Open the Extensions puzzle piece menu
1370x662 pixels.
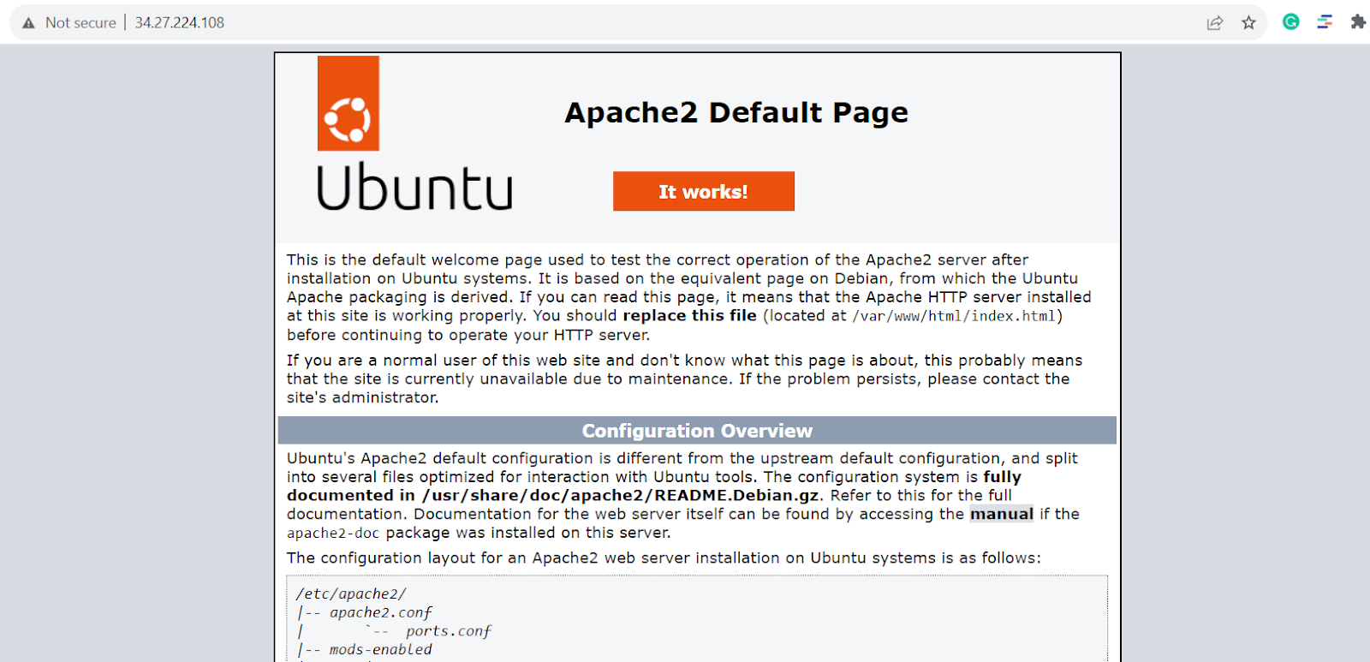pyautogui.click(x=1357, y=22)
